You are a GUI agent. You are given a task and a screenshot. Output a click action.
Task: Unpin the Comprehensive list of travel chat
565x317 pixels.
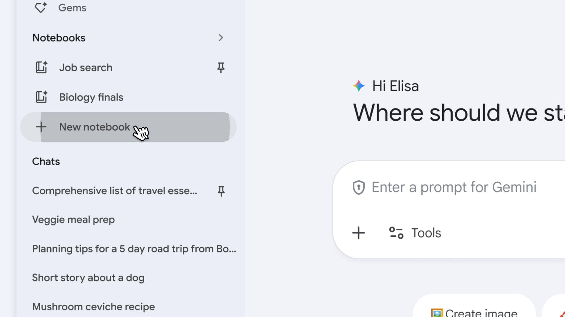tap(221, 191)
